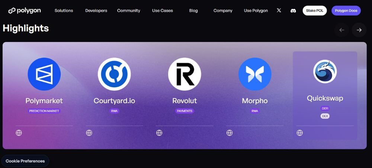Screen dimensions: 372x168
Task: Click the Revolut logo icon
Action: (185, 74)
